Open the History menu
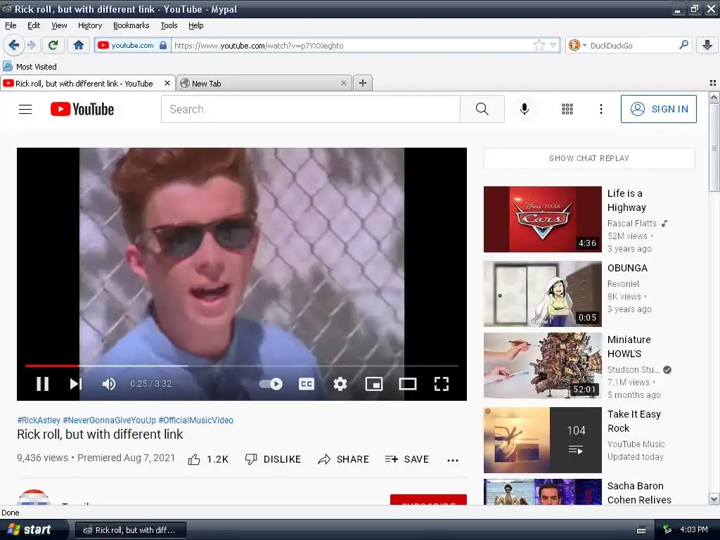This screenshot has height=540, width=720. click(x=90, y=25)
